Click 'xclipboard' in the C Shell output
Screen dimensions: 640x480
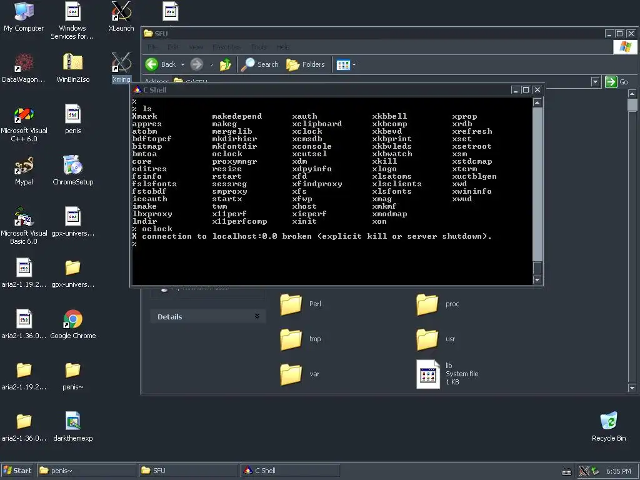317,124
